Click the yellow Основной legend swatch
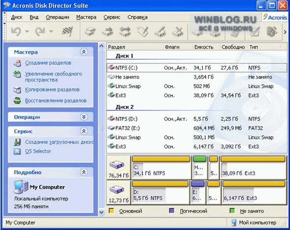This screenshot has height=230, width=290. click(111, 210)
